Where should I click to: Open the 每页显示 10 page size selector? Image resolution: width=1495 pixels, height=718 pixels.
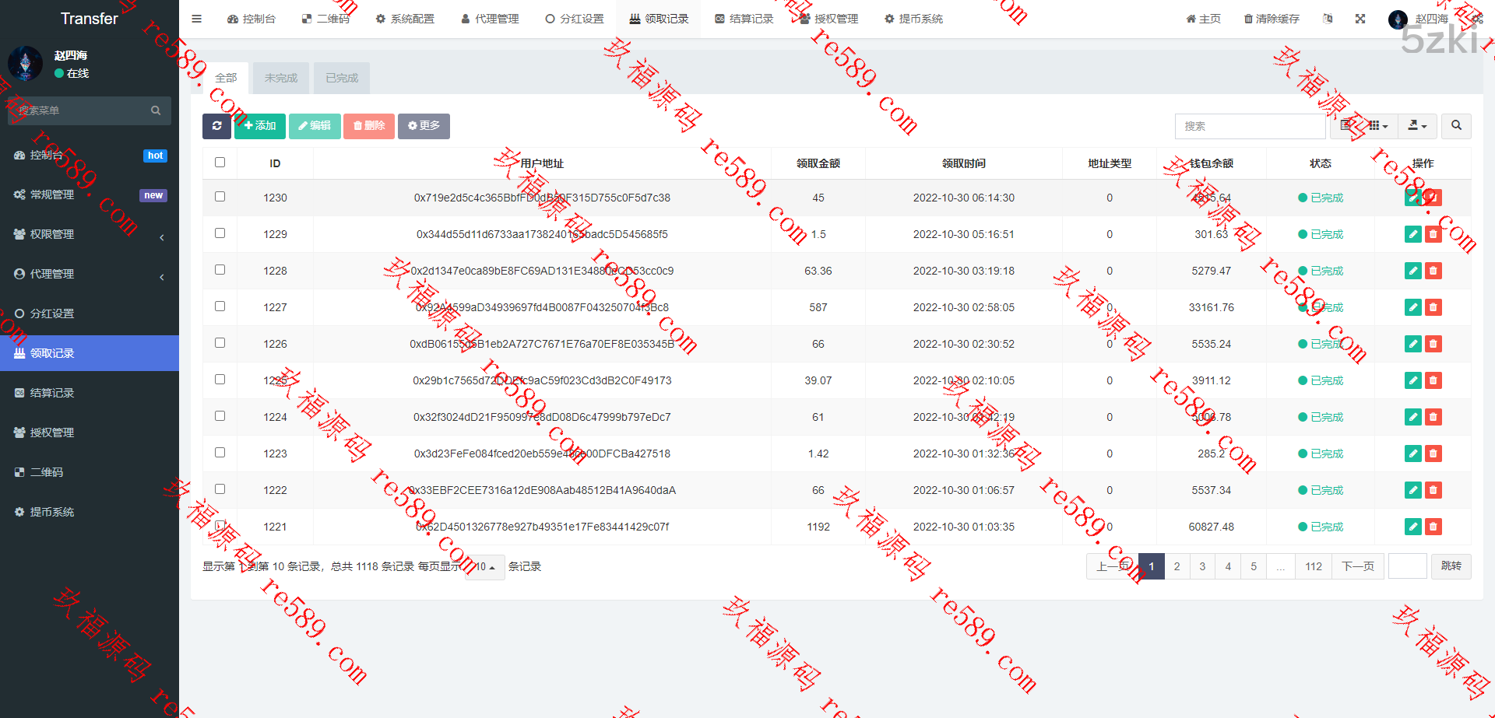(x=485, y=566)
